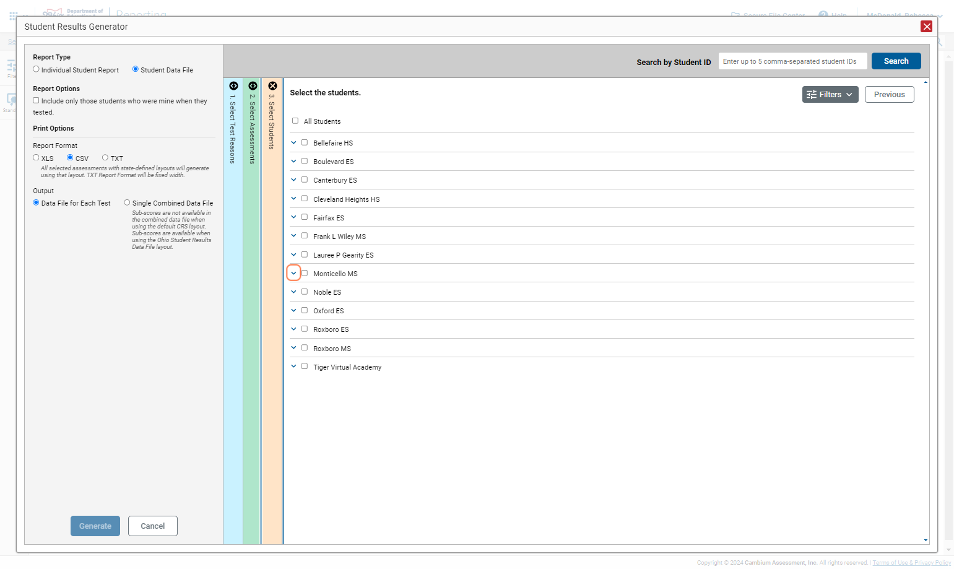Check the Oxford ES checkbox

click(305, 310)
